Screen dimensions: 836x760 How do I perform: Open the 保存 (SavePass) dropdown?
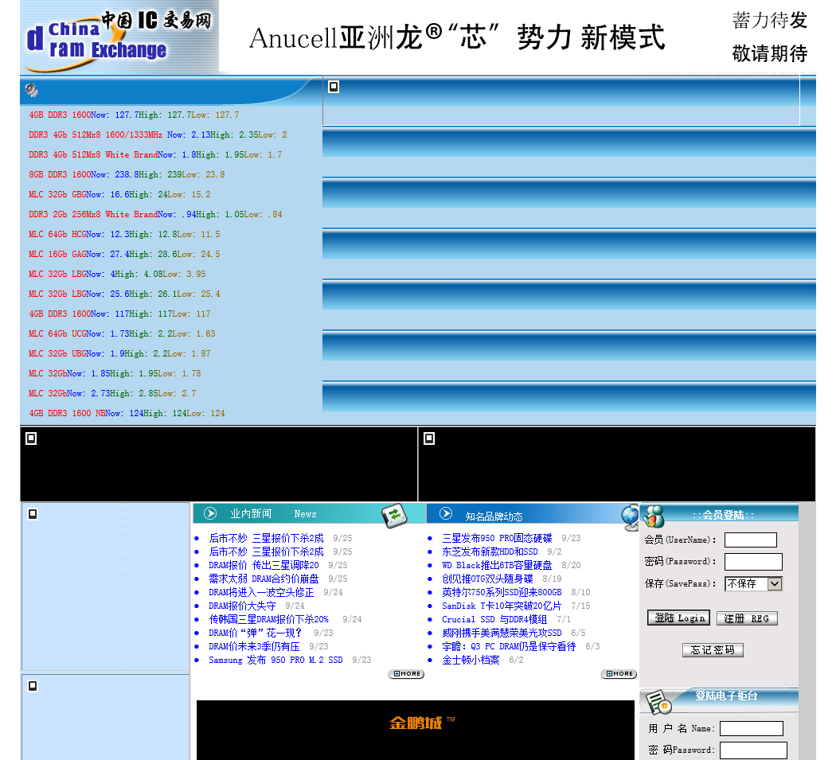[x=753, y=583]
